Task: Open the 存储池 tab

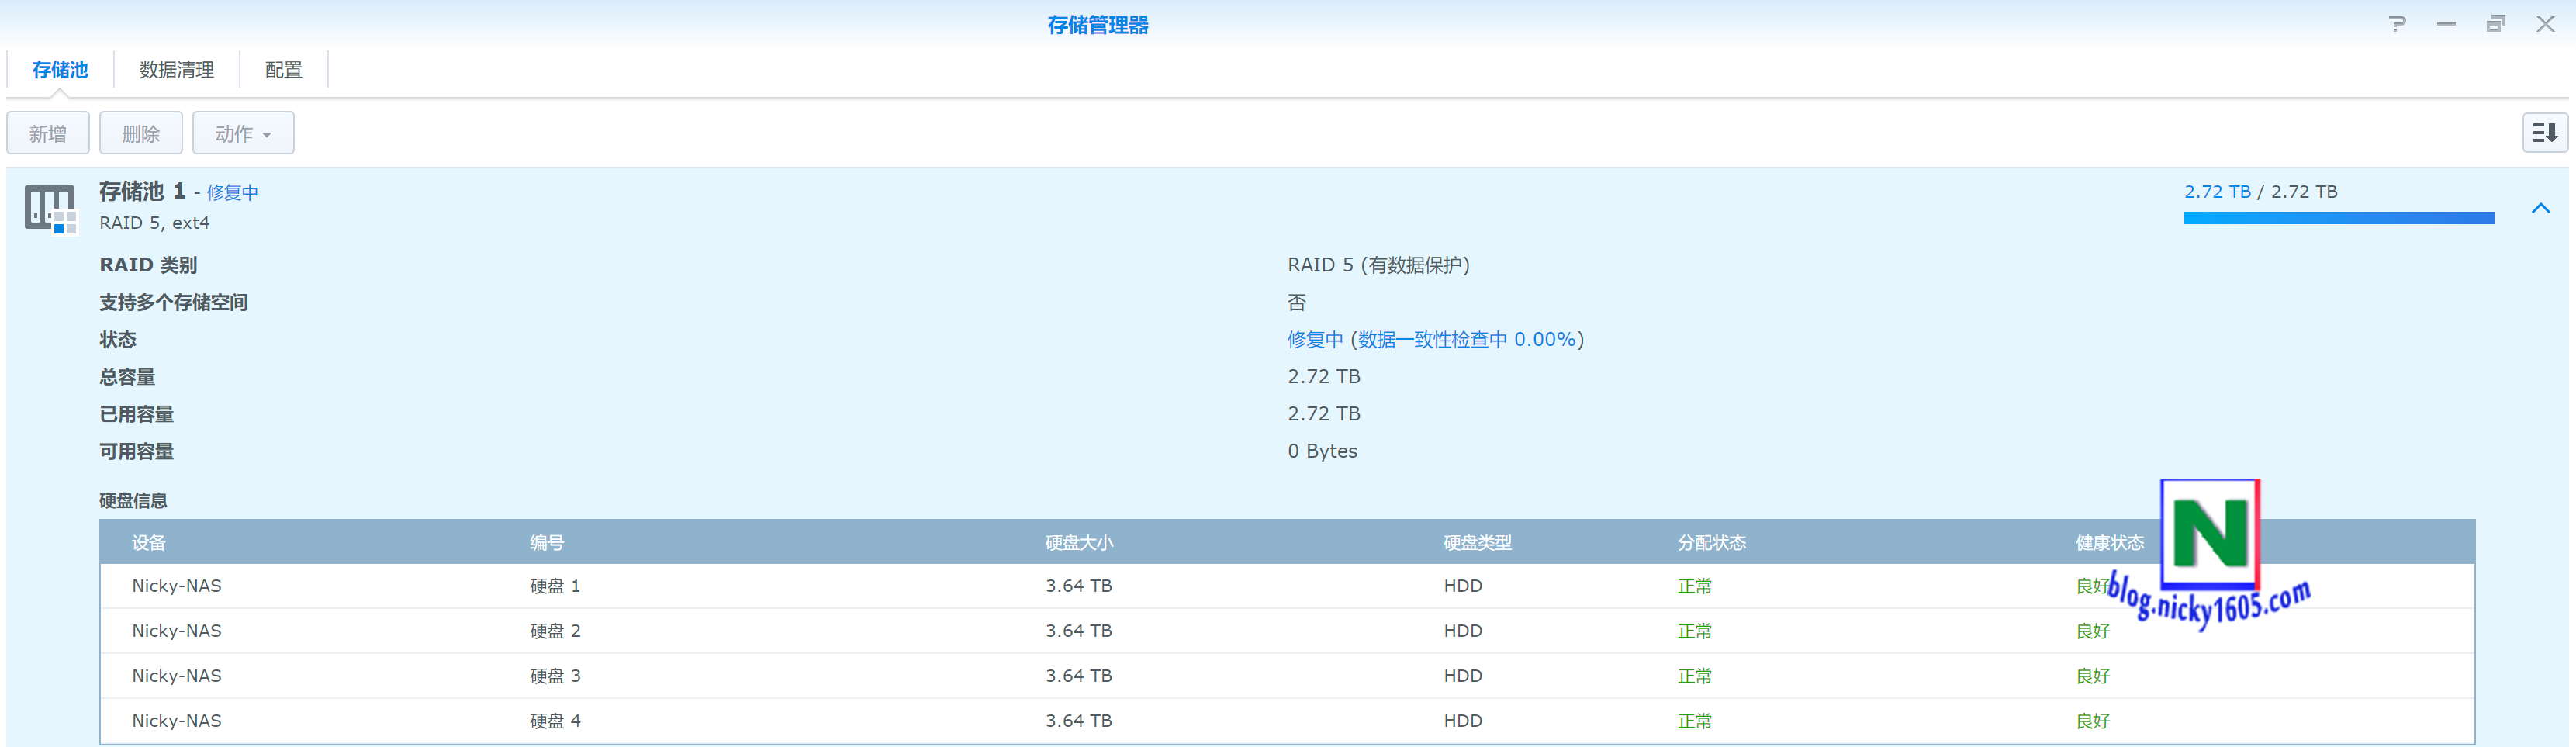Action: 60,70
